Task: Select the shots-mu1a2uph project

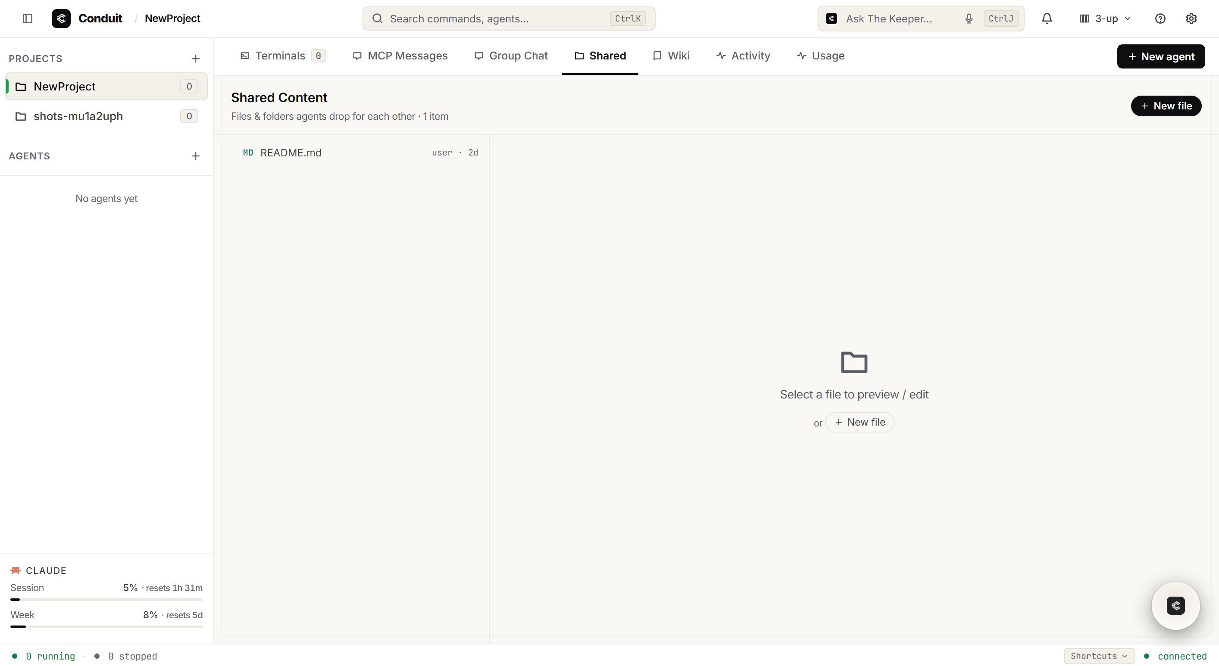Action: pos(106,116)
